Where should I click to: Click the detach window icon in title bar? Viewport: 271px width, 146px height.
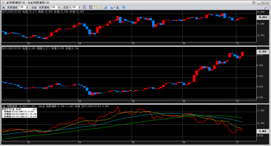[x=254, y=2]
